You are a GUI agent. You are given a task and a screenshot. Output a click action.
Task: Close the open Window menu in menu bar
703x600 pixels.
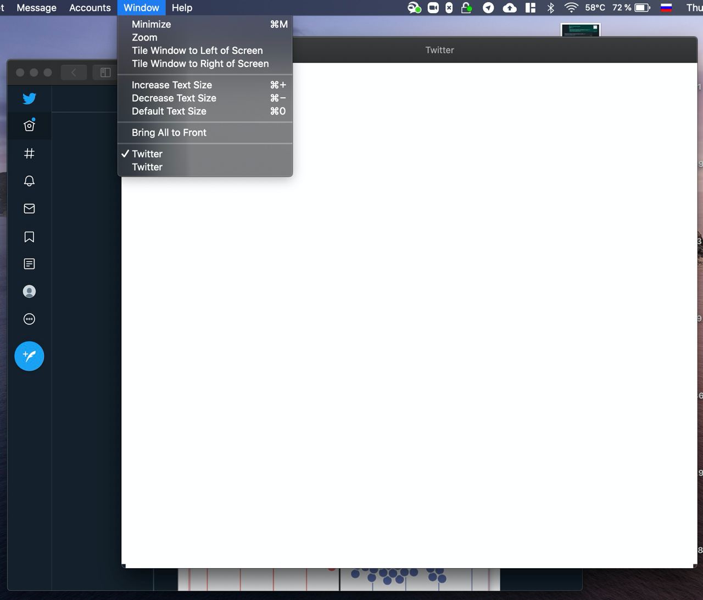141,8
